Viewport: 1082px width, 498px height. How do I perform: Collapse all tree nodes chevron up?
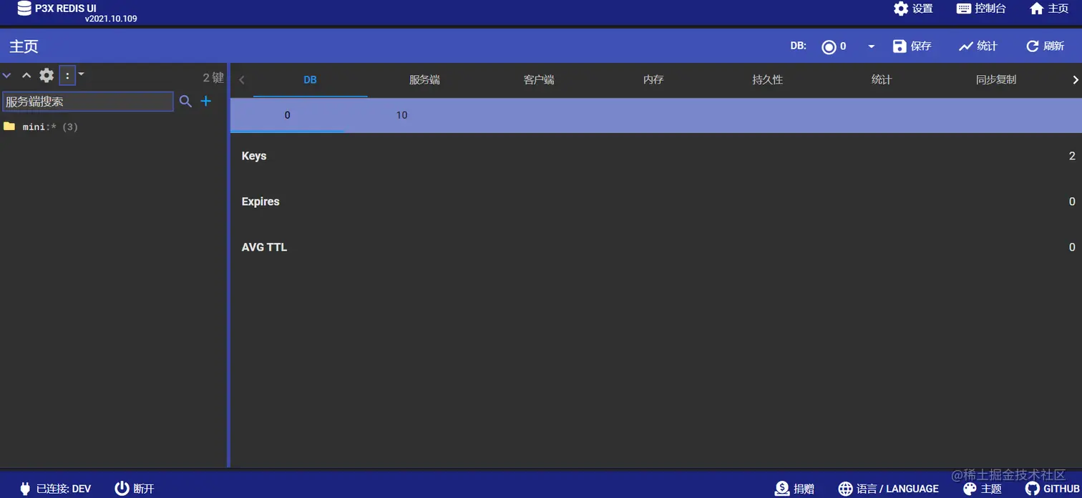click(x=26, y=75)
